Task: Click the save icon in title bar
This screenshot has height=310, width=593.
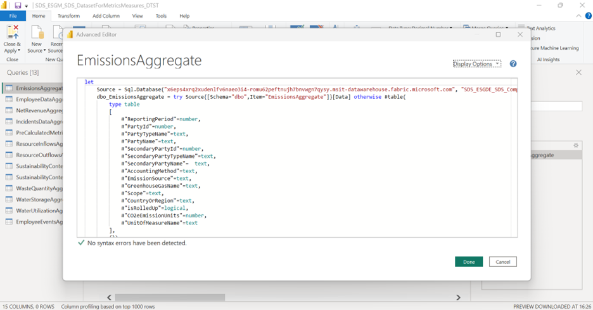Action: pyautogui.click(x=18, y=5)
